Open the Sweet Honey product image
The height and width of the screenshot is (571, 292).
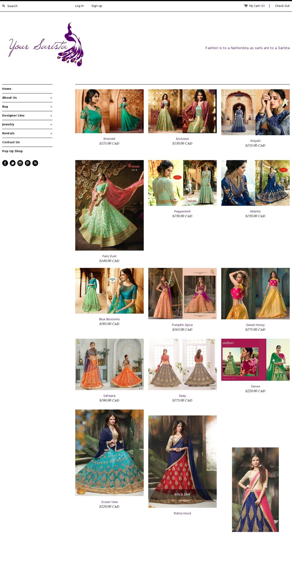[x=255, y=294]
